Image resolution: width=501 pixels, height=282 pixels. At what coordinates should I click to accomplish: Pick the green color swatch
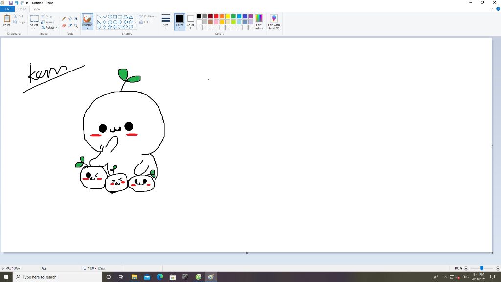pyautogui.click(x=233, y=16)
